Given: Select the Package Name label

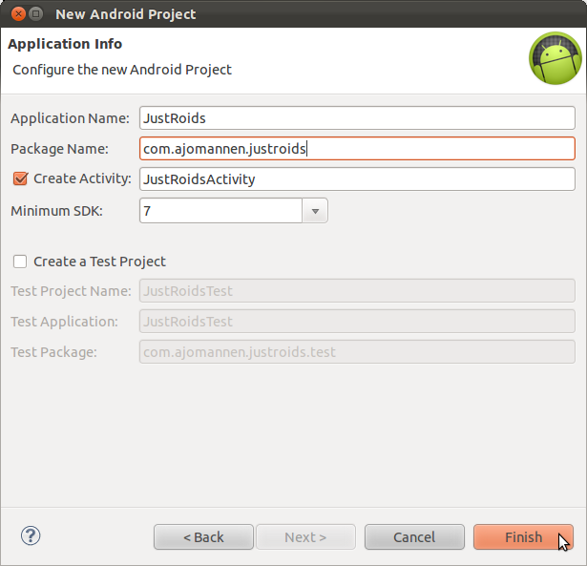Looking at the screenshot, I should tap(59, 149).
